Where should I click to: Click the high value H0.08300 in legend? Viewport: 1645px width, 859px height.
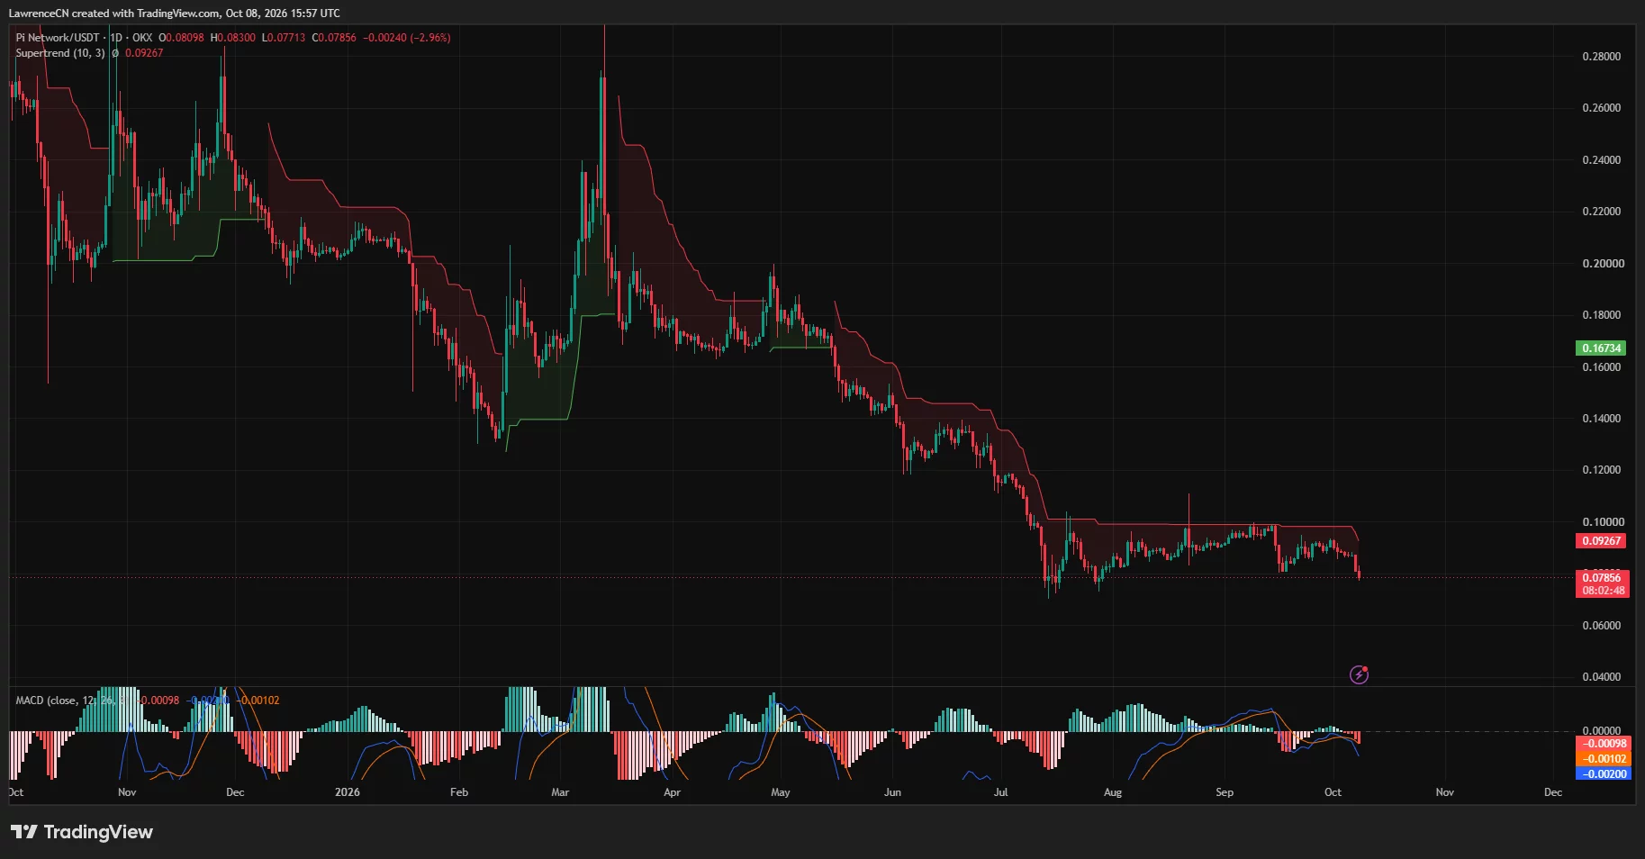click(x=233, y=38)
